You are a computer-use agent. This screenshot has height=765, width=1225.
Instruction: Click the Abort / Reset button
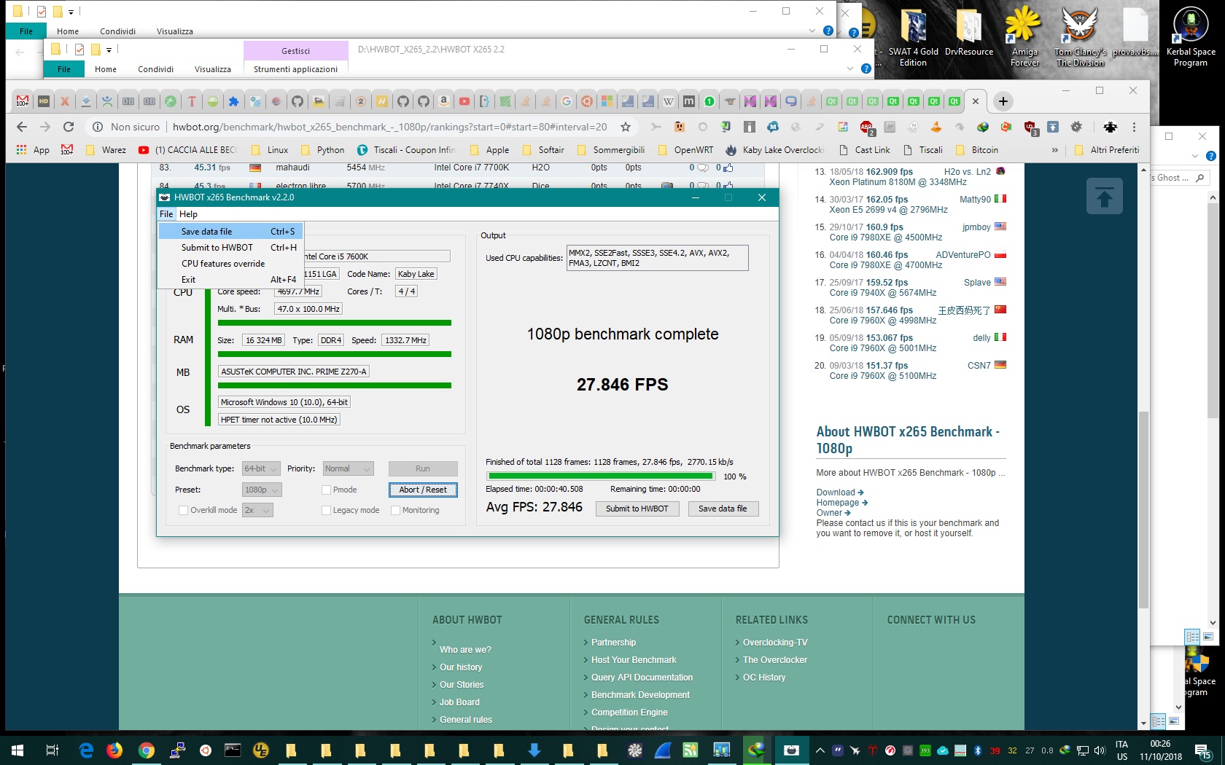pyautogui.click(x=423, y=490)
